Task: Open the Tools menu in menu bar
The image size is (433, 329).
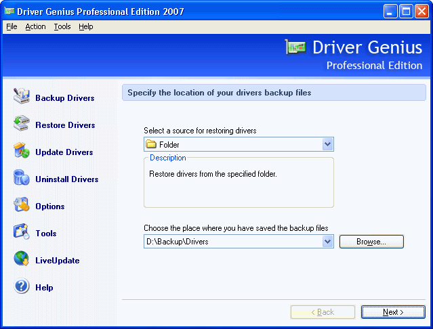Action: pyautogui.click(x=62, y=26)
